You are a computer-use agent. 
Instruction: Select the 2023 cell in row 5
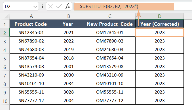pyautogui.click(x=160, y=58)
